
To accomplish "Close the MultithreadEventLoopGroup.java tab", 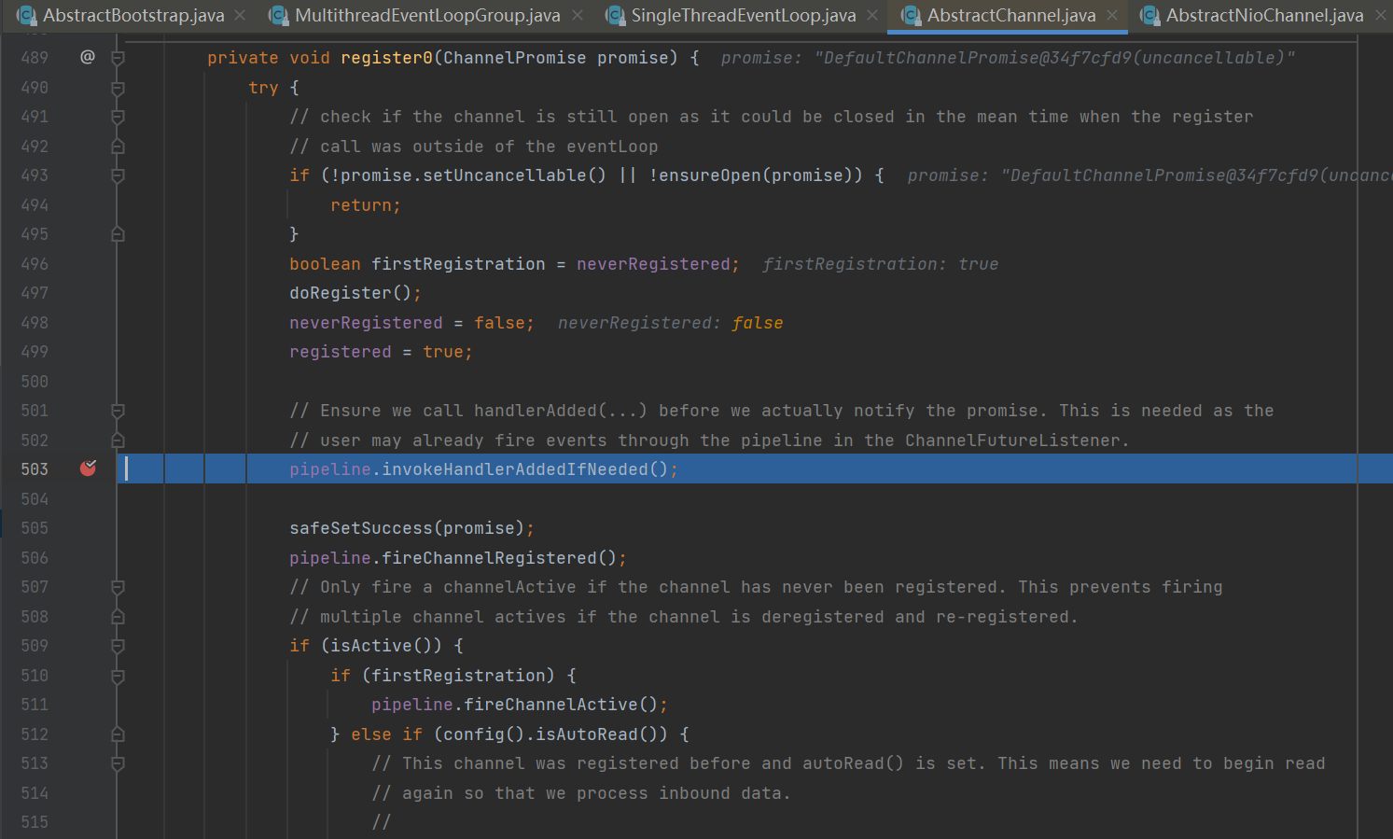I will click(578, 15).
